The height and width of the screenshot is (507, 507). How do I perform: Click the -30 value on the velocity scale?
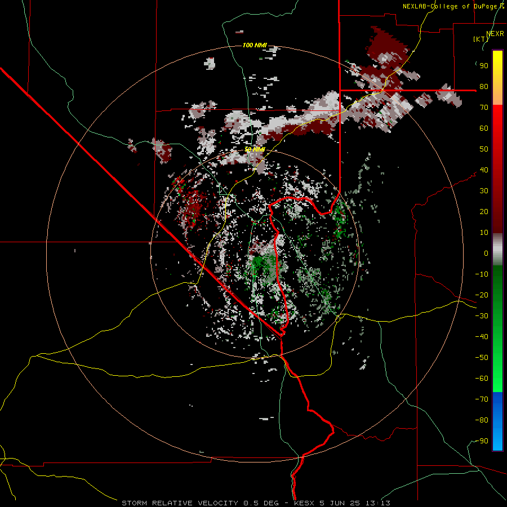coord(482,316)
